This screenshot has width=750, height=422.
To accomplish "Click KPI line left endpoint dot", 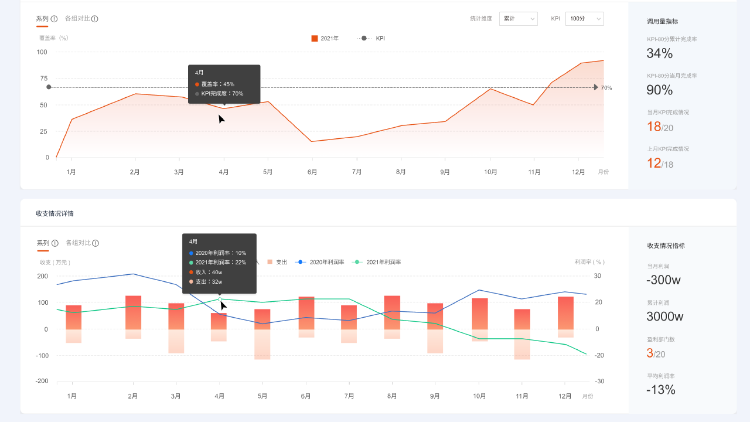I will (x=49, y=87).
